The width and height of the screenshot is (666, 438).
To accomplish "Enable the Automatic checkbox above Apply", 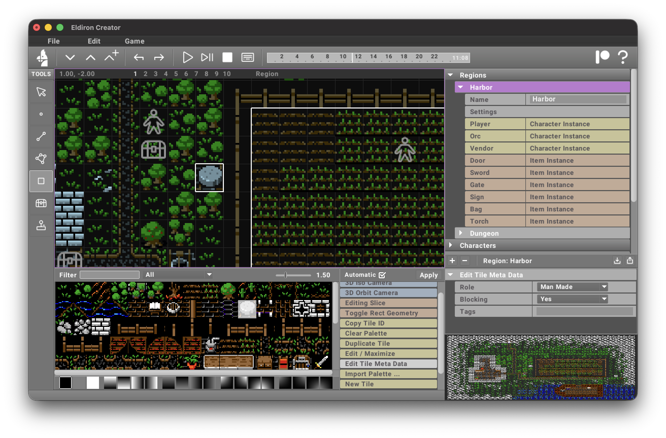I will click(382, 275).
